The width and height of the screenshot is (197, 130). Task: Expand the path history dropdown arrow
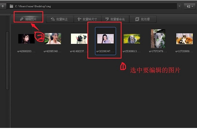pos(179,6)
